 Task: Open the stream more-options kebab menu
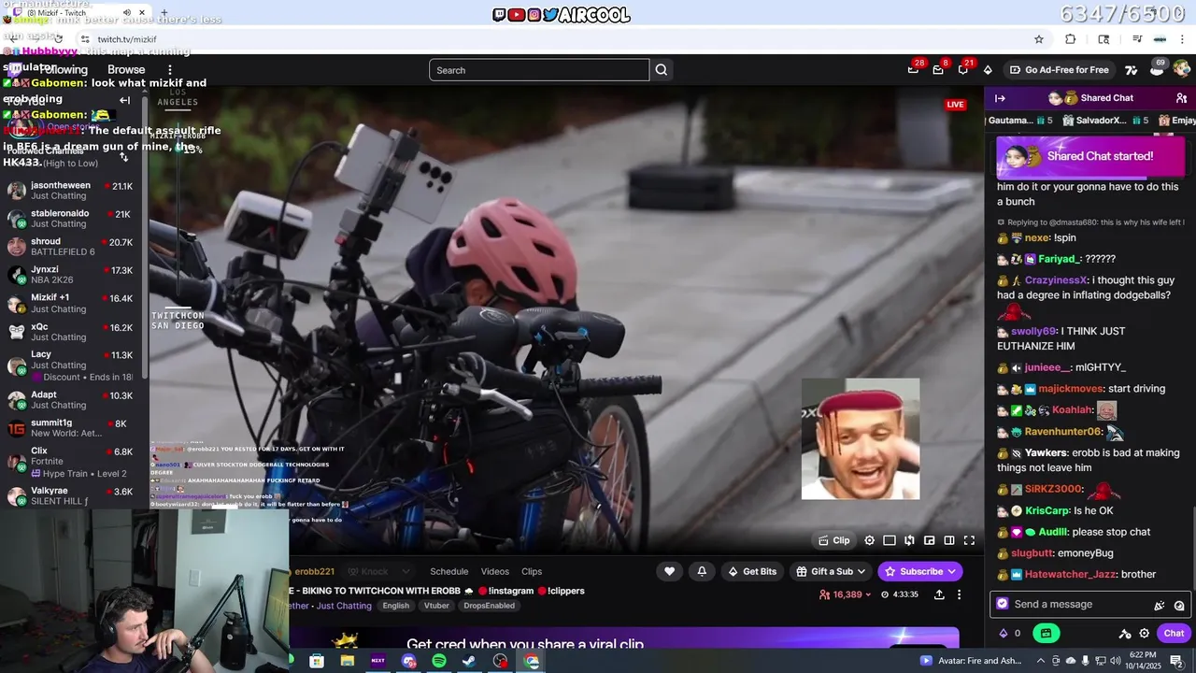tap(959, 594)
